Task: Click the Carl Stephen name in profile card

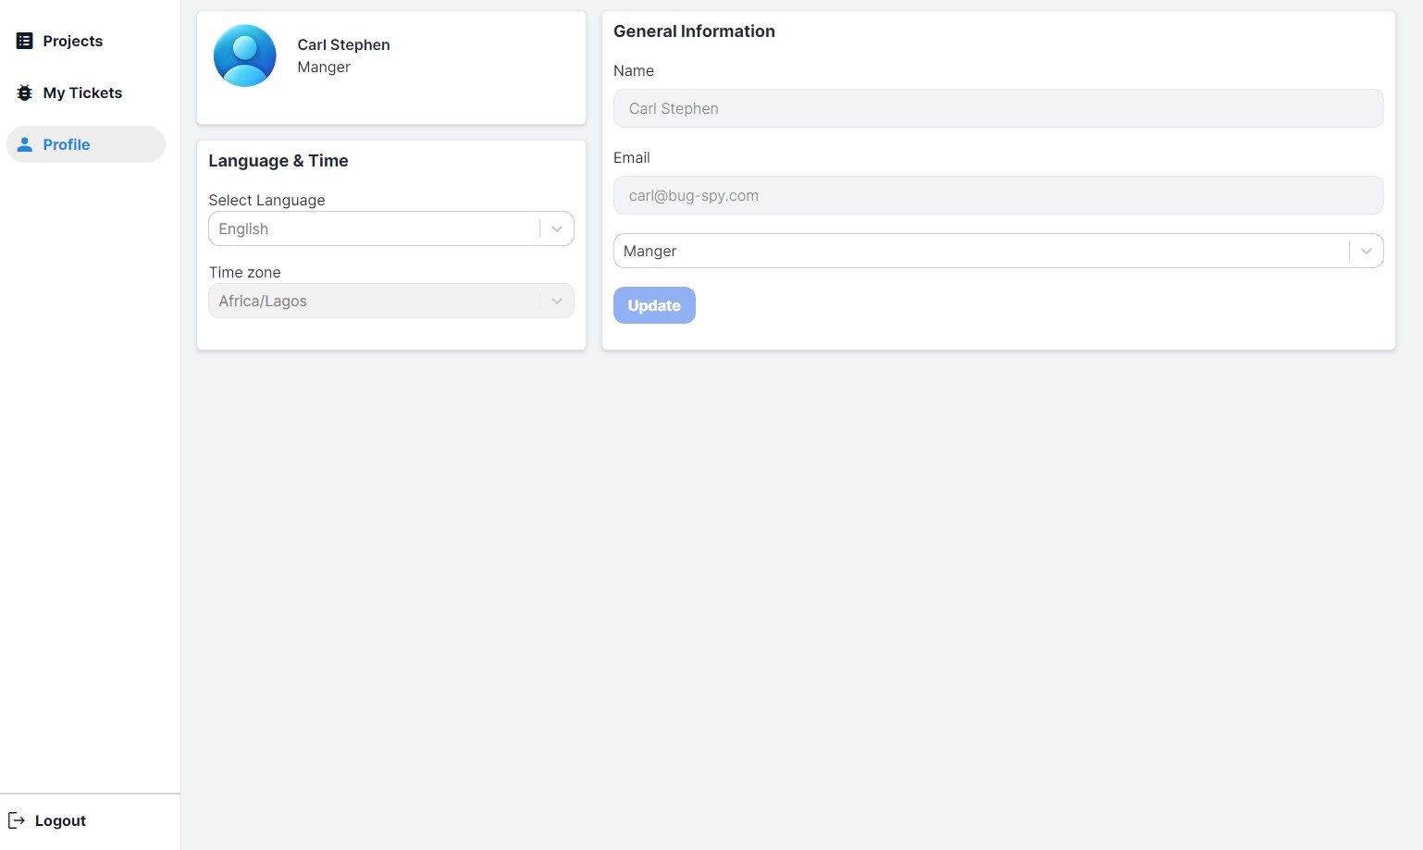Action: pos(343,44)
